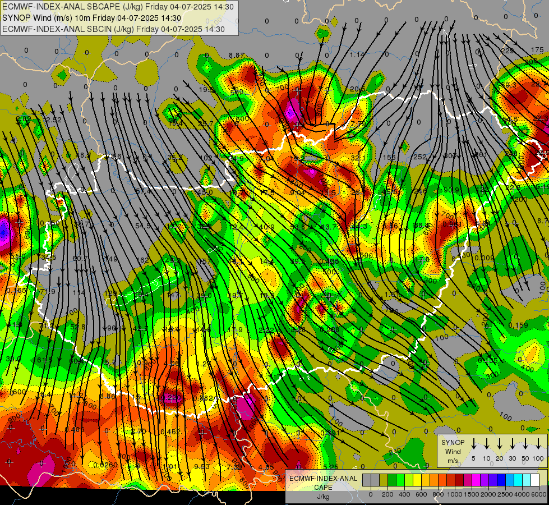
Task: Click the map value 0.268
Action: pos(330,329)
